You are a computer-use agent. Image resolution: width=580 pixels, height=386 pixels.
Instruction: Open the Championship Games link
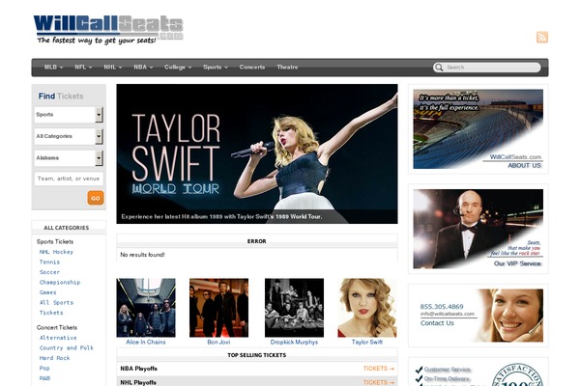point(60,287)
